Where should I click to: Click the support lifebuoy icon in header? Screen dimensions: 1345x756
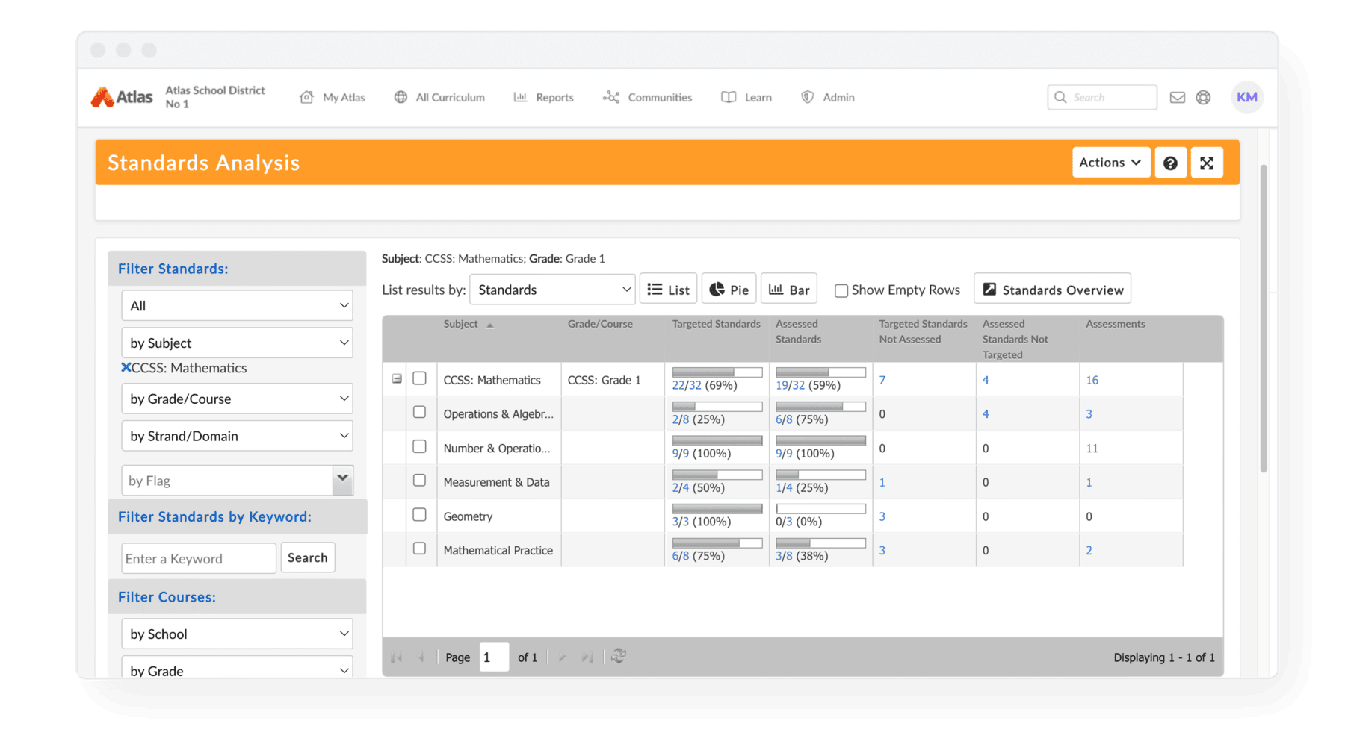(x=1203, y=97)
